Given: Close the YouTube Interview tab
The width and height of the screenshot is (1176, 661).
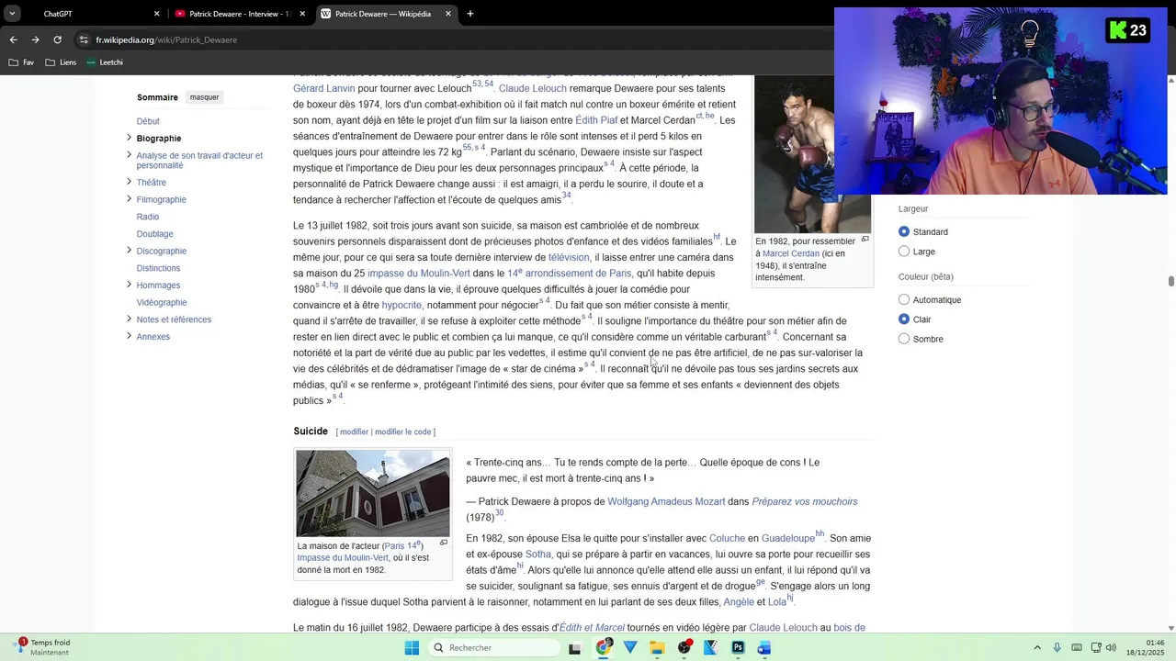Looking at the screenshot, I should coord(302,14).
